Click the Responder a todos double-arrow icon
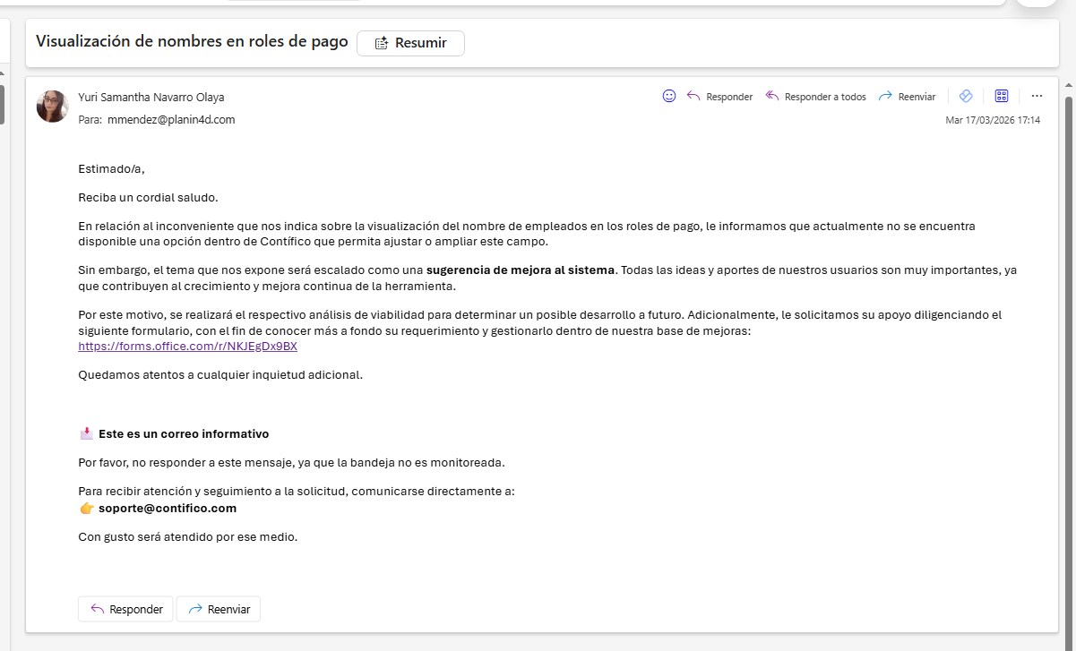 tap(771, 96)
